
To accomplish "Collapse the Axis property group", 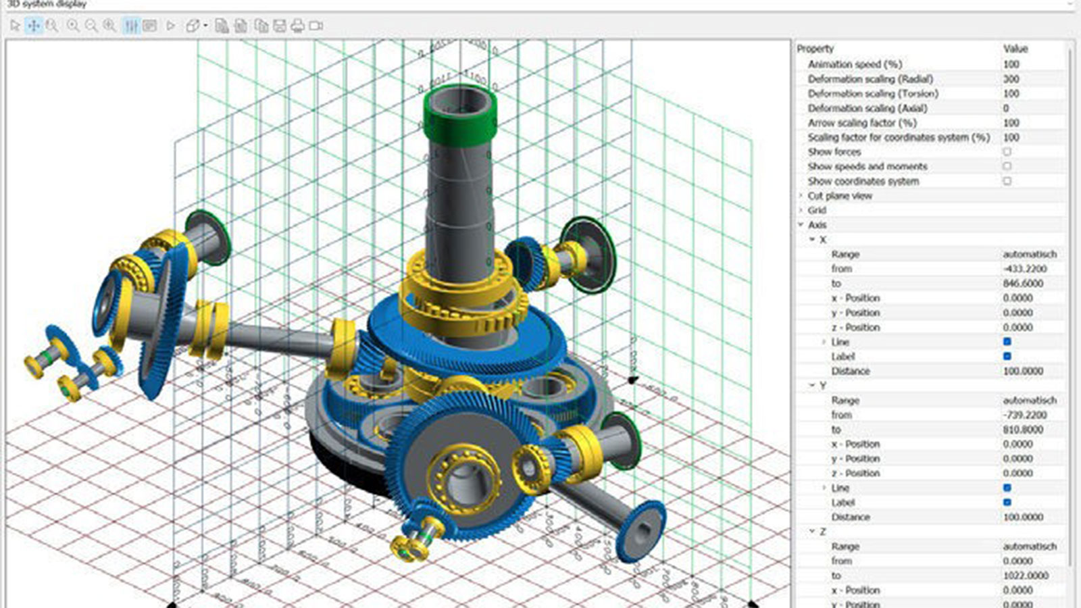I will (801, 225).
